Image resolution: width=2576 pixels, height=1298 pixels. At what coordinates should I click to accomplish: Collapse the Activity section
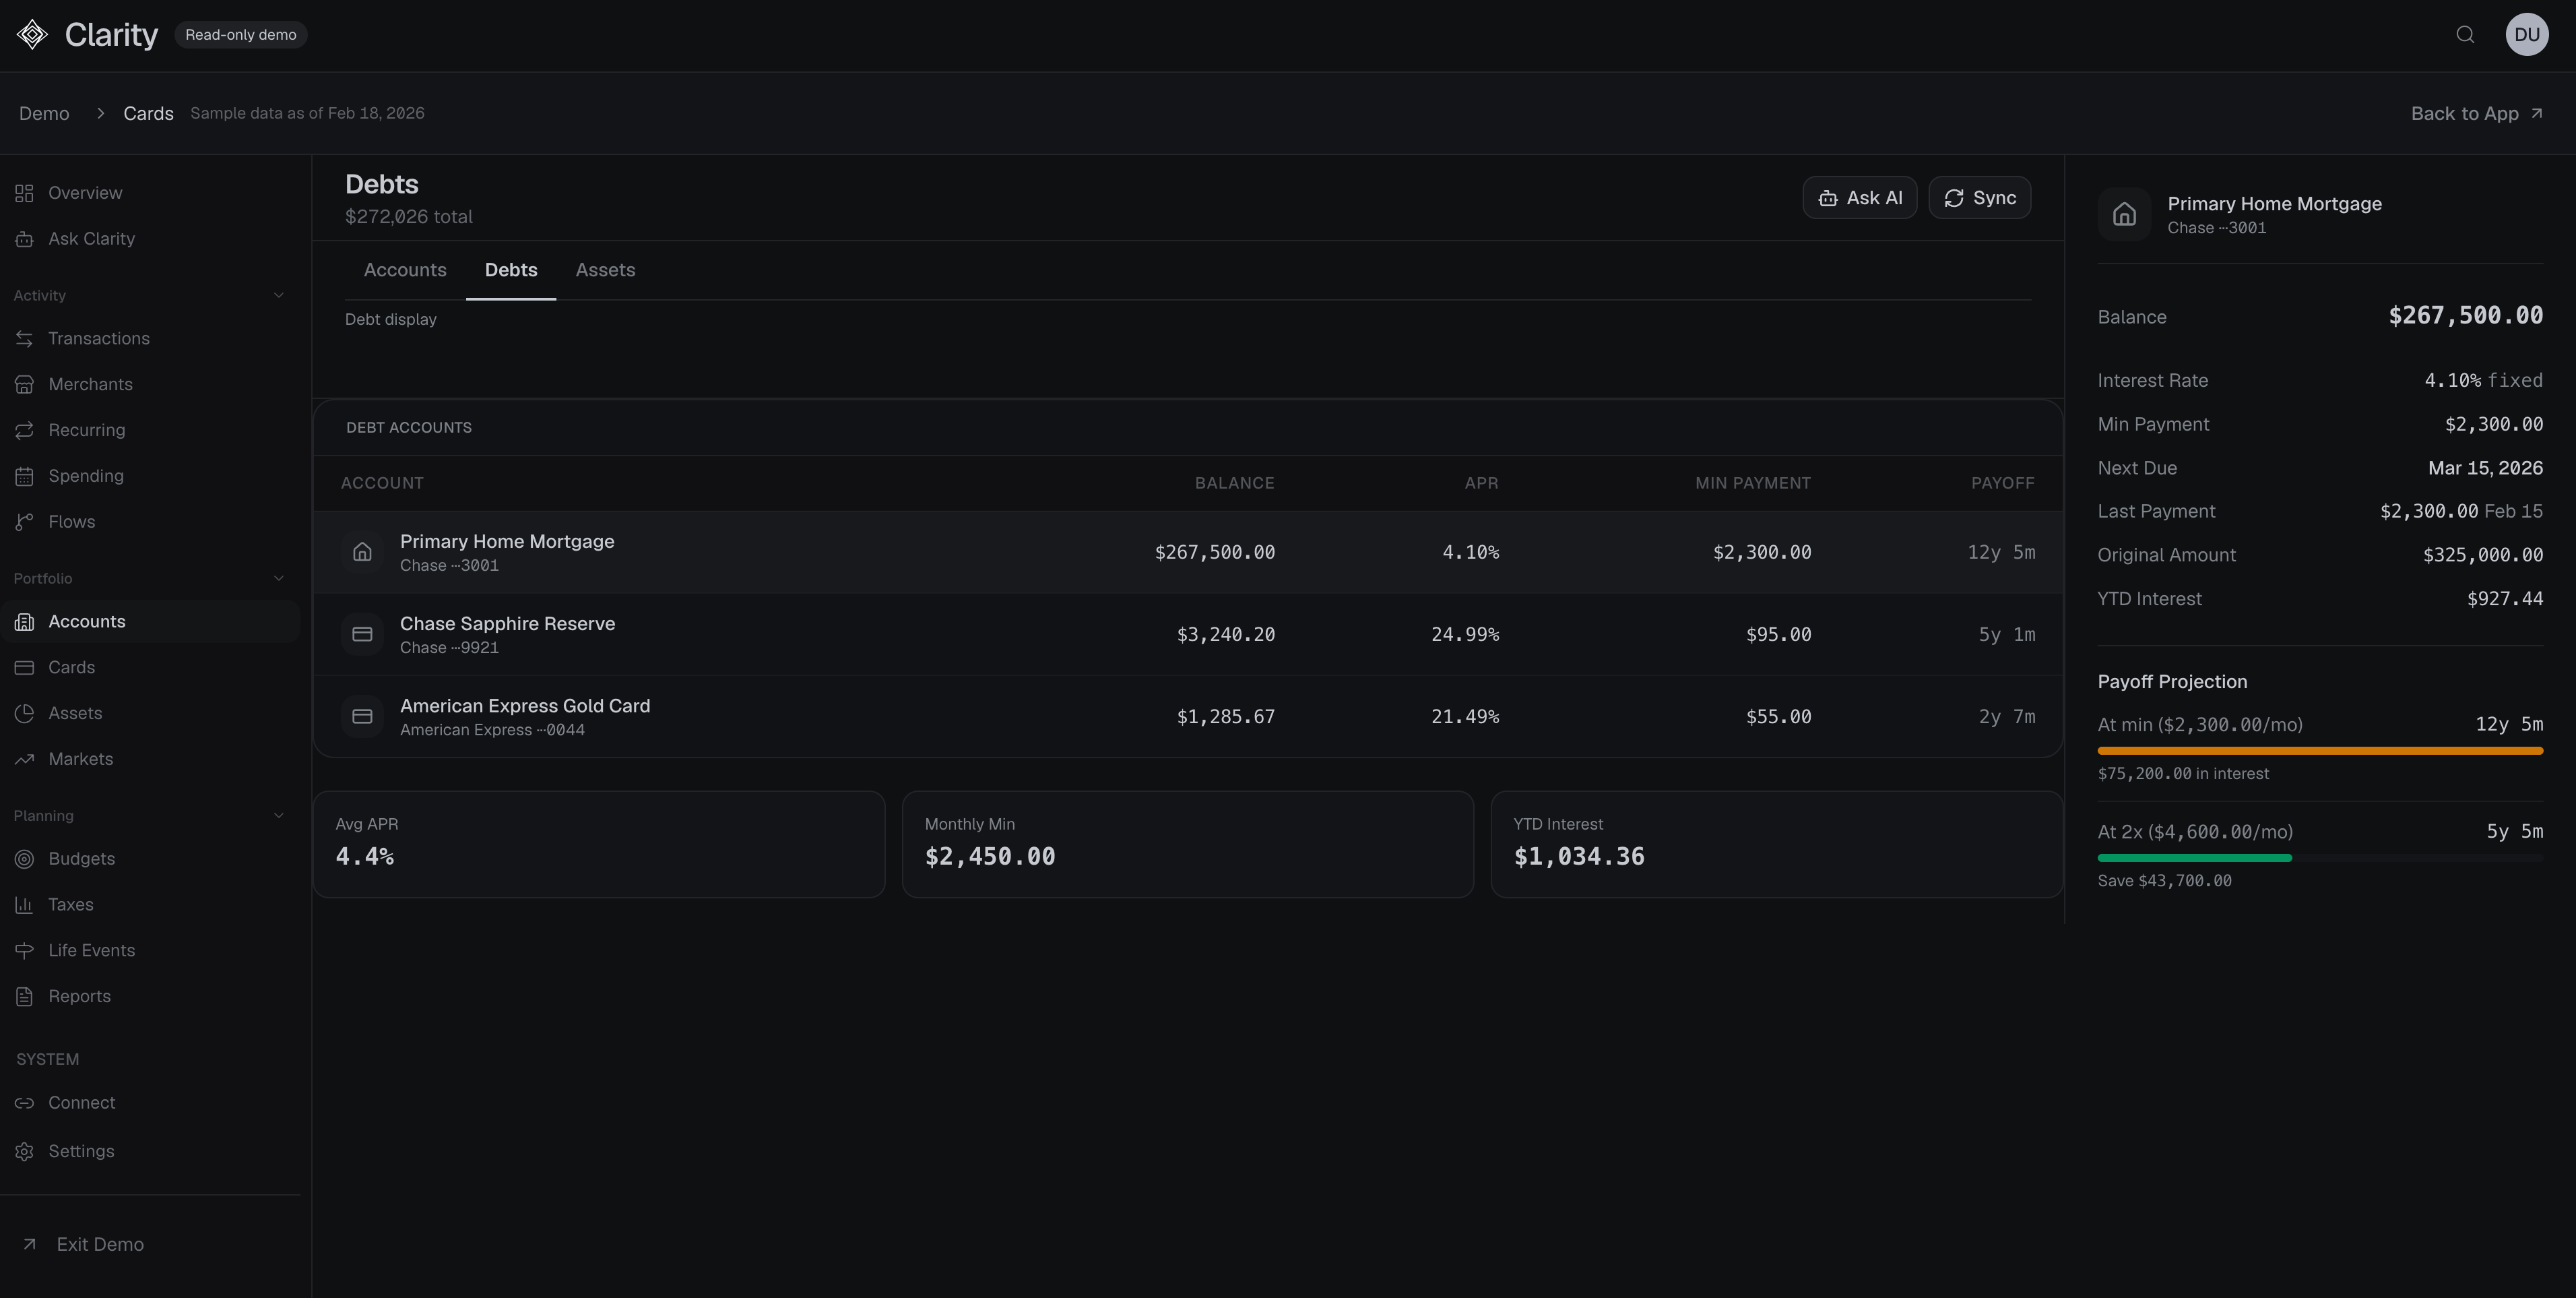278,295
